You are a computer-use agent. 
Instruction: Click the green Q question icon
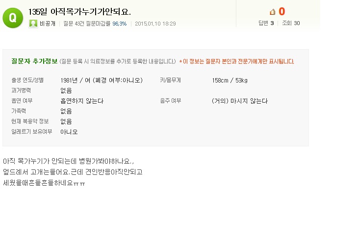[13, 18]
